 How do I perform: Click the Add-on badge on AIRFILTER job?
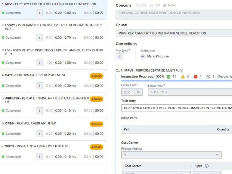point(96,99)
